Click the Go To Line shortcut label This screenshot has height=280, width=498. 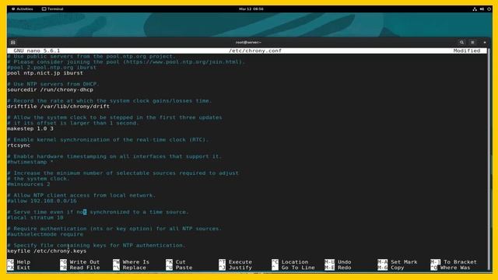pyautogui.click(x=298, y=268)
